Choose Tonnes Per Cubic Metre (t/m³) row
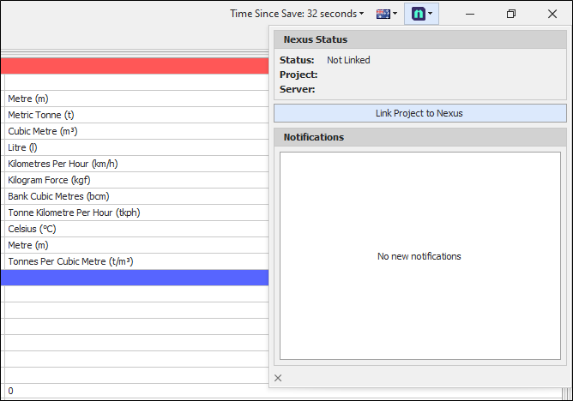This screenshot has width=573, height=401. tap(70, 261)
